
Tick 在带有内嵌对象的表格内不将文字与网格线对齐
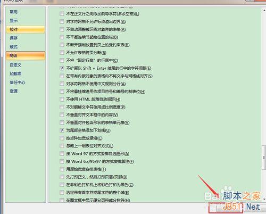point(62,76)
